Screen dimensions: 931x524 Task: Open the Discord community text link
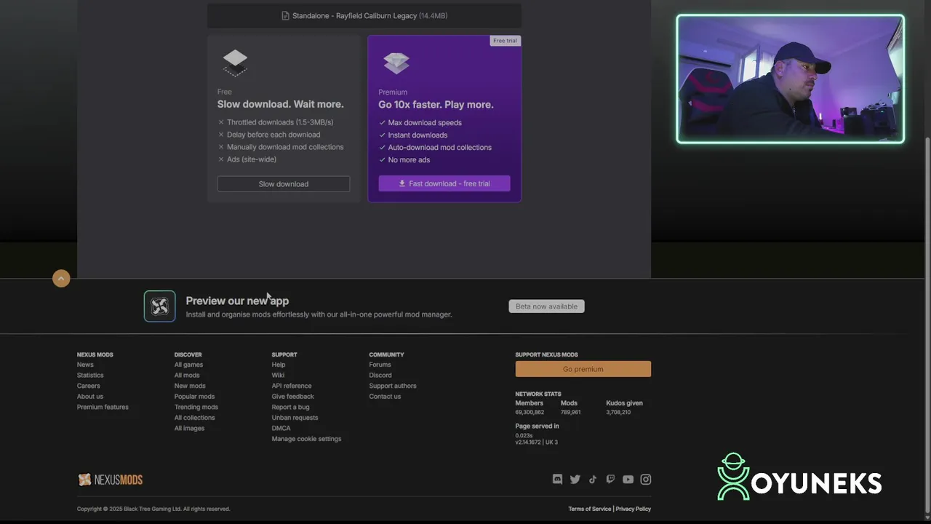380,376
